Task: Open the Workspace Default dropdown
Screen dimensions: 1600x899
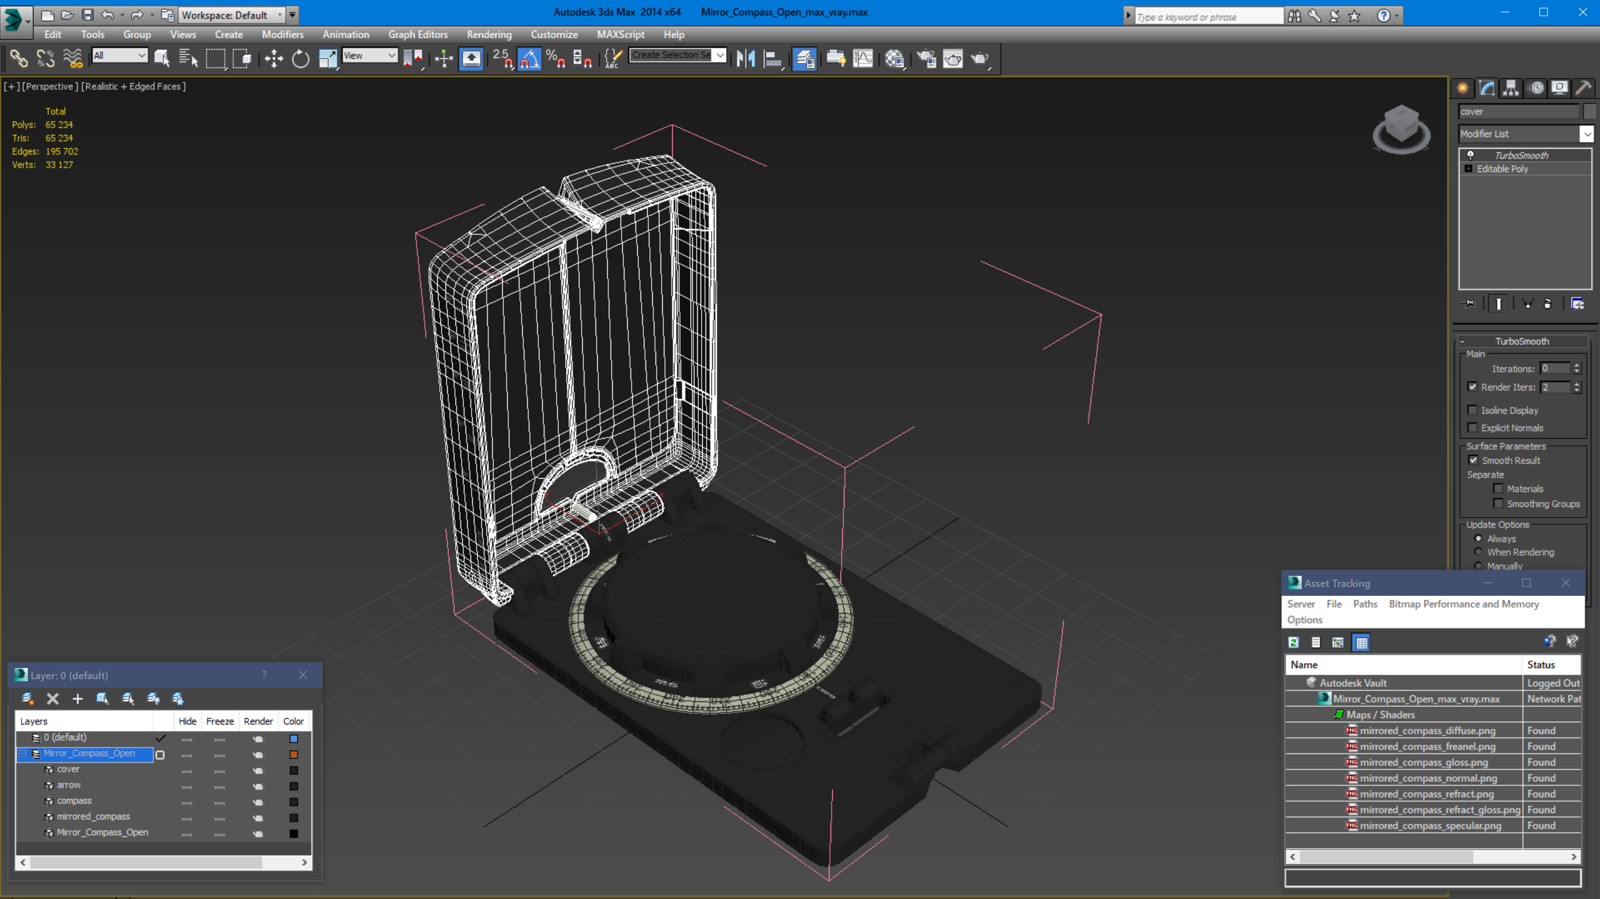Action: coord(280,15)
